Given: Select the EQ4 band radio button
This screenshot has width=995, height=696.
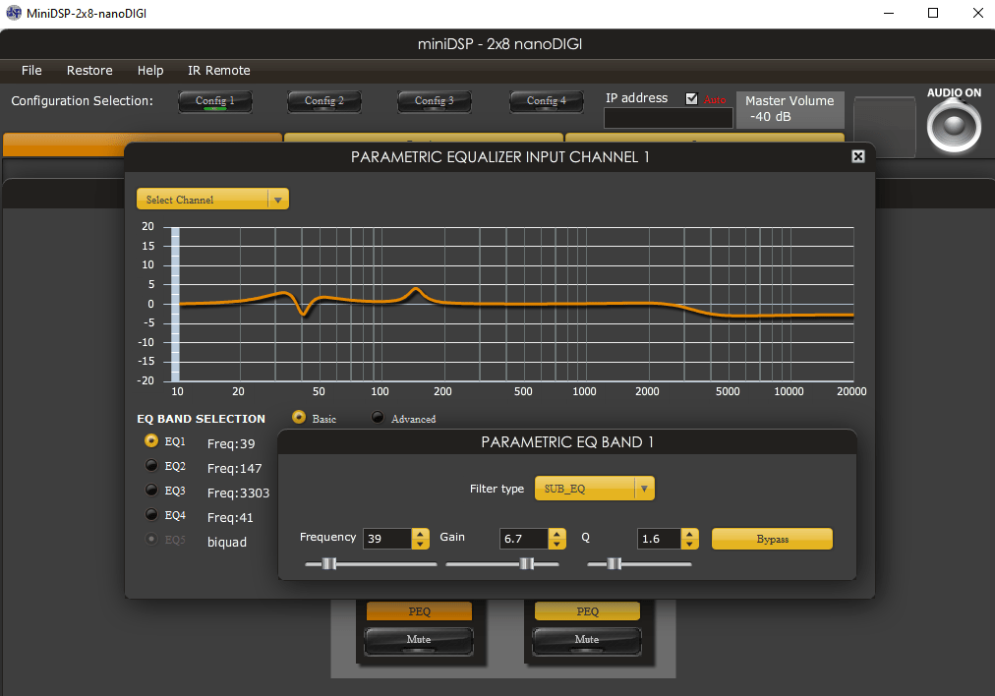Looking at the screenshot, I should 151,514.
